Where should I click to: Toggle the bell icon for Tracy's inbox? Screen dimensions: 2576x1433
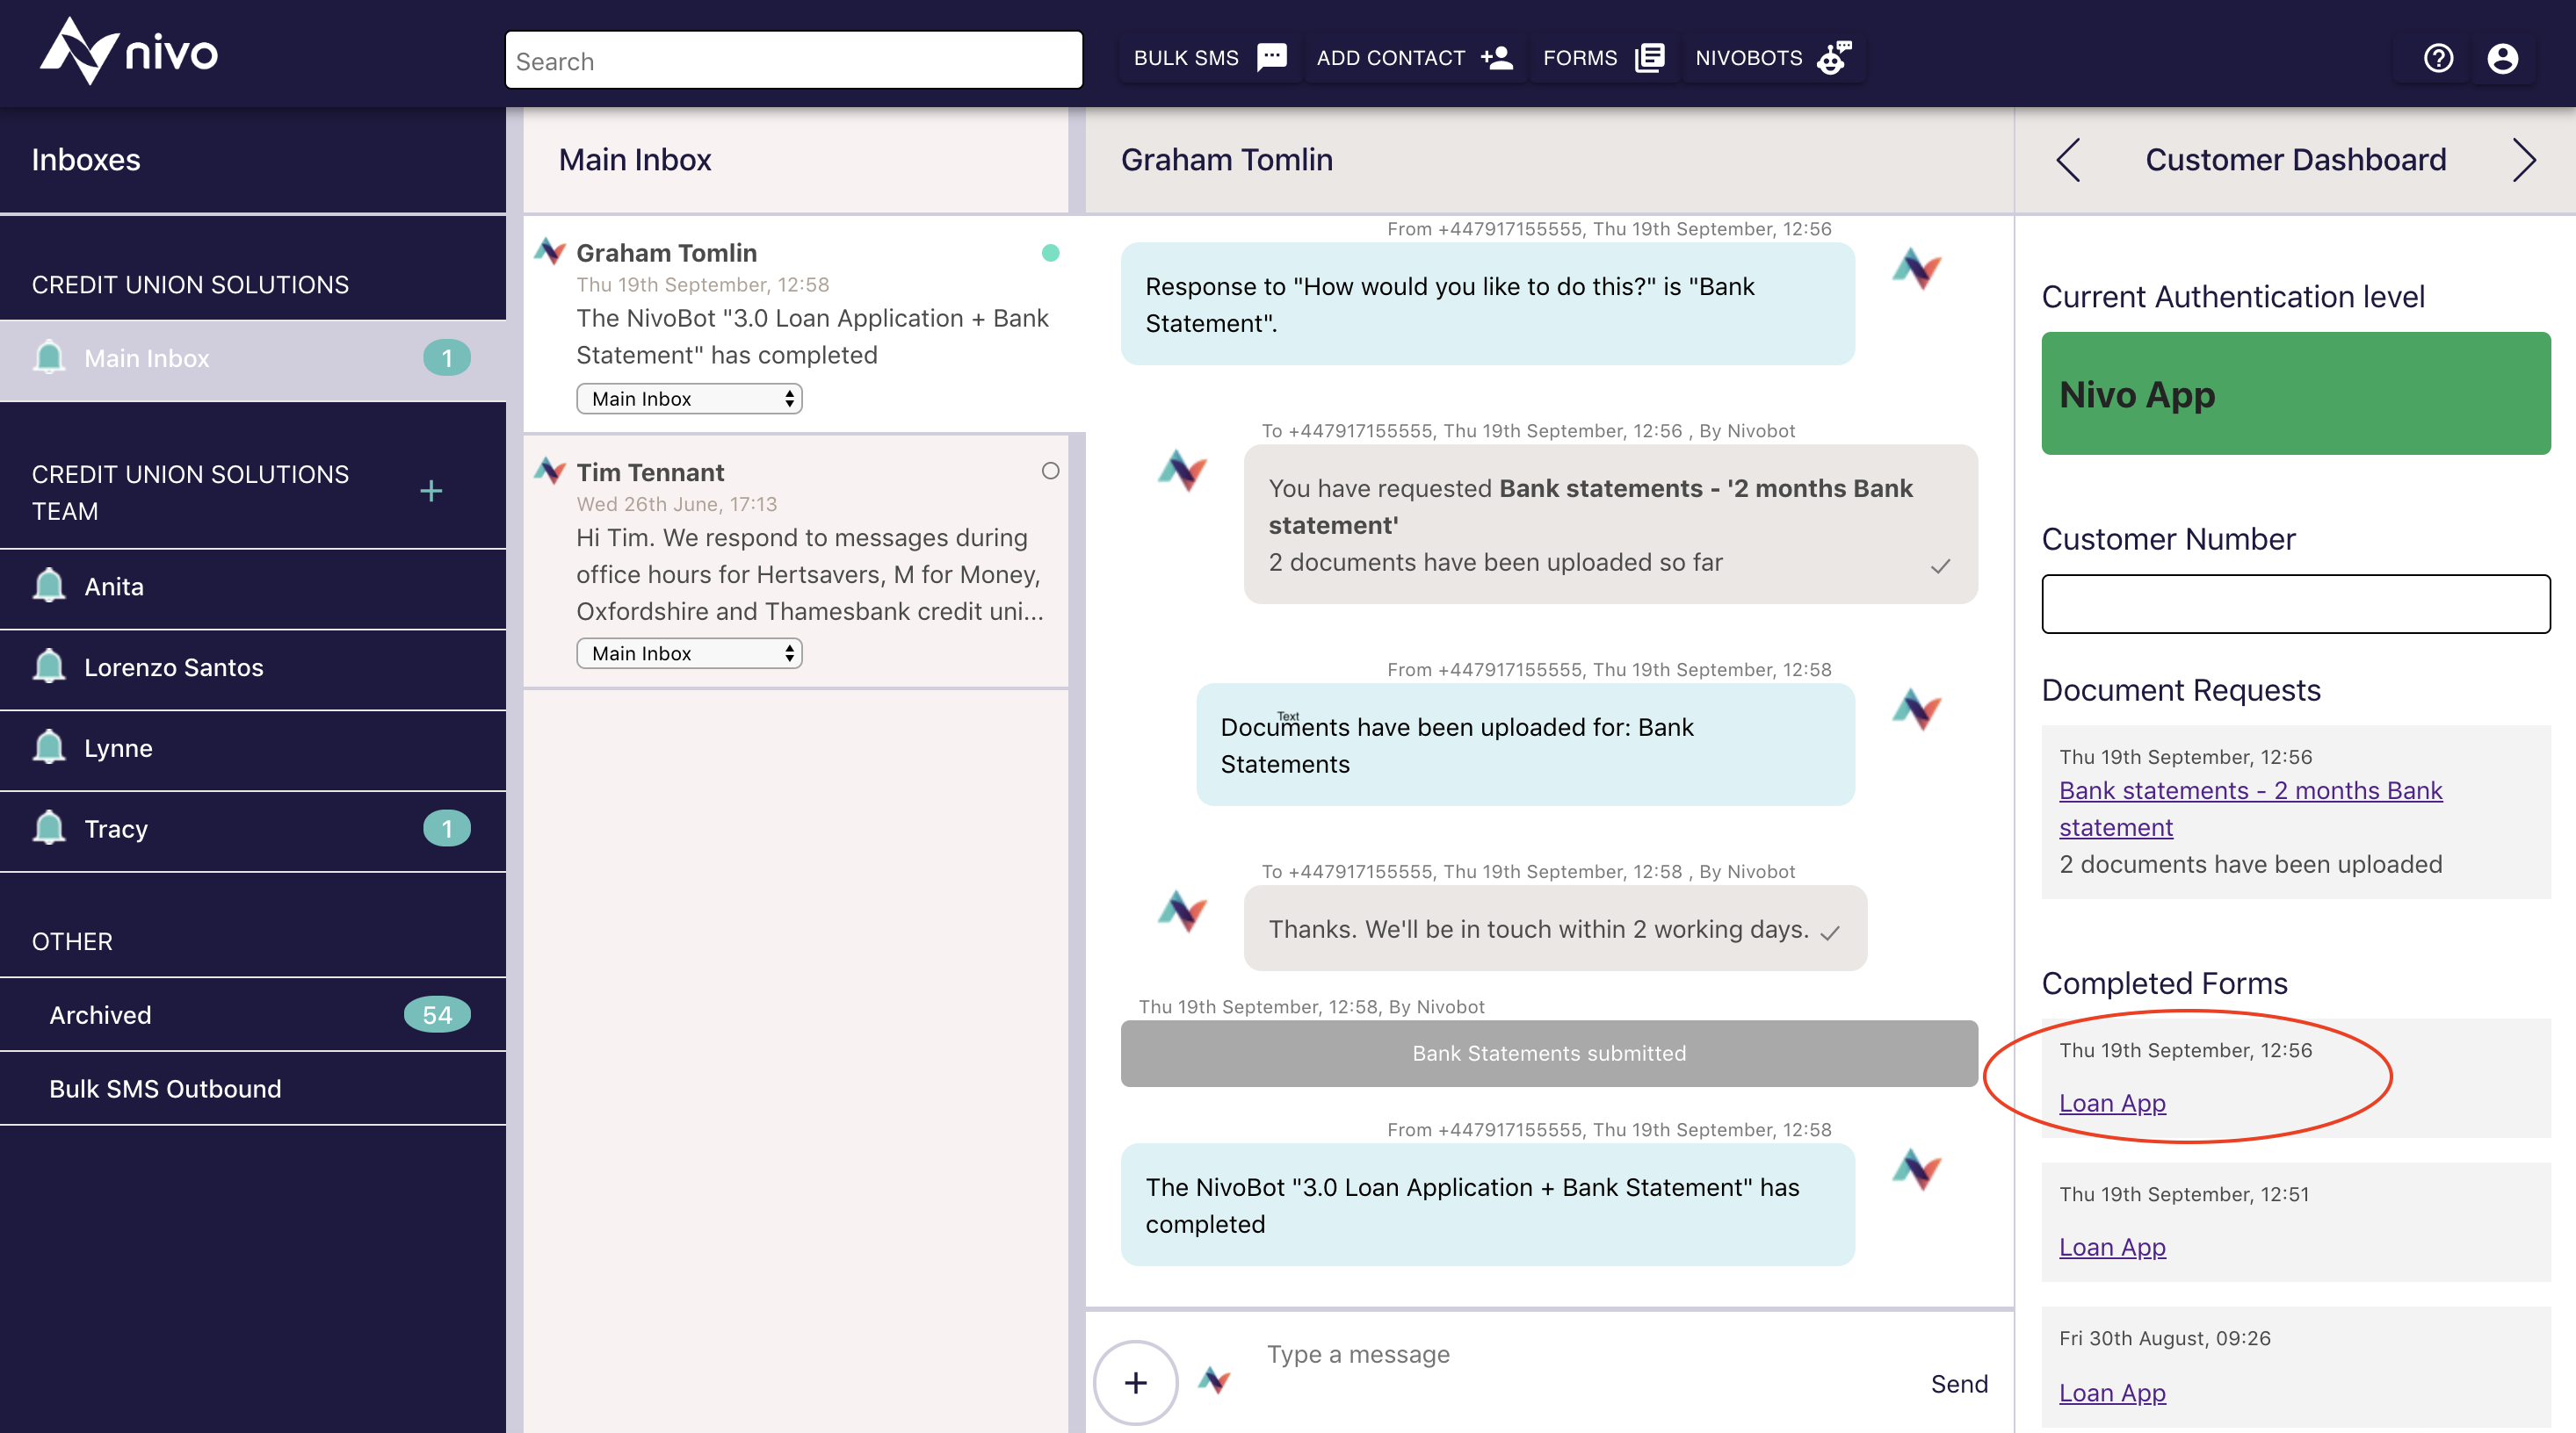click(x=48, y=828)
